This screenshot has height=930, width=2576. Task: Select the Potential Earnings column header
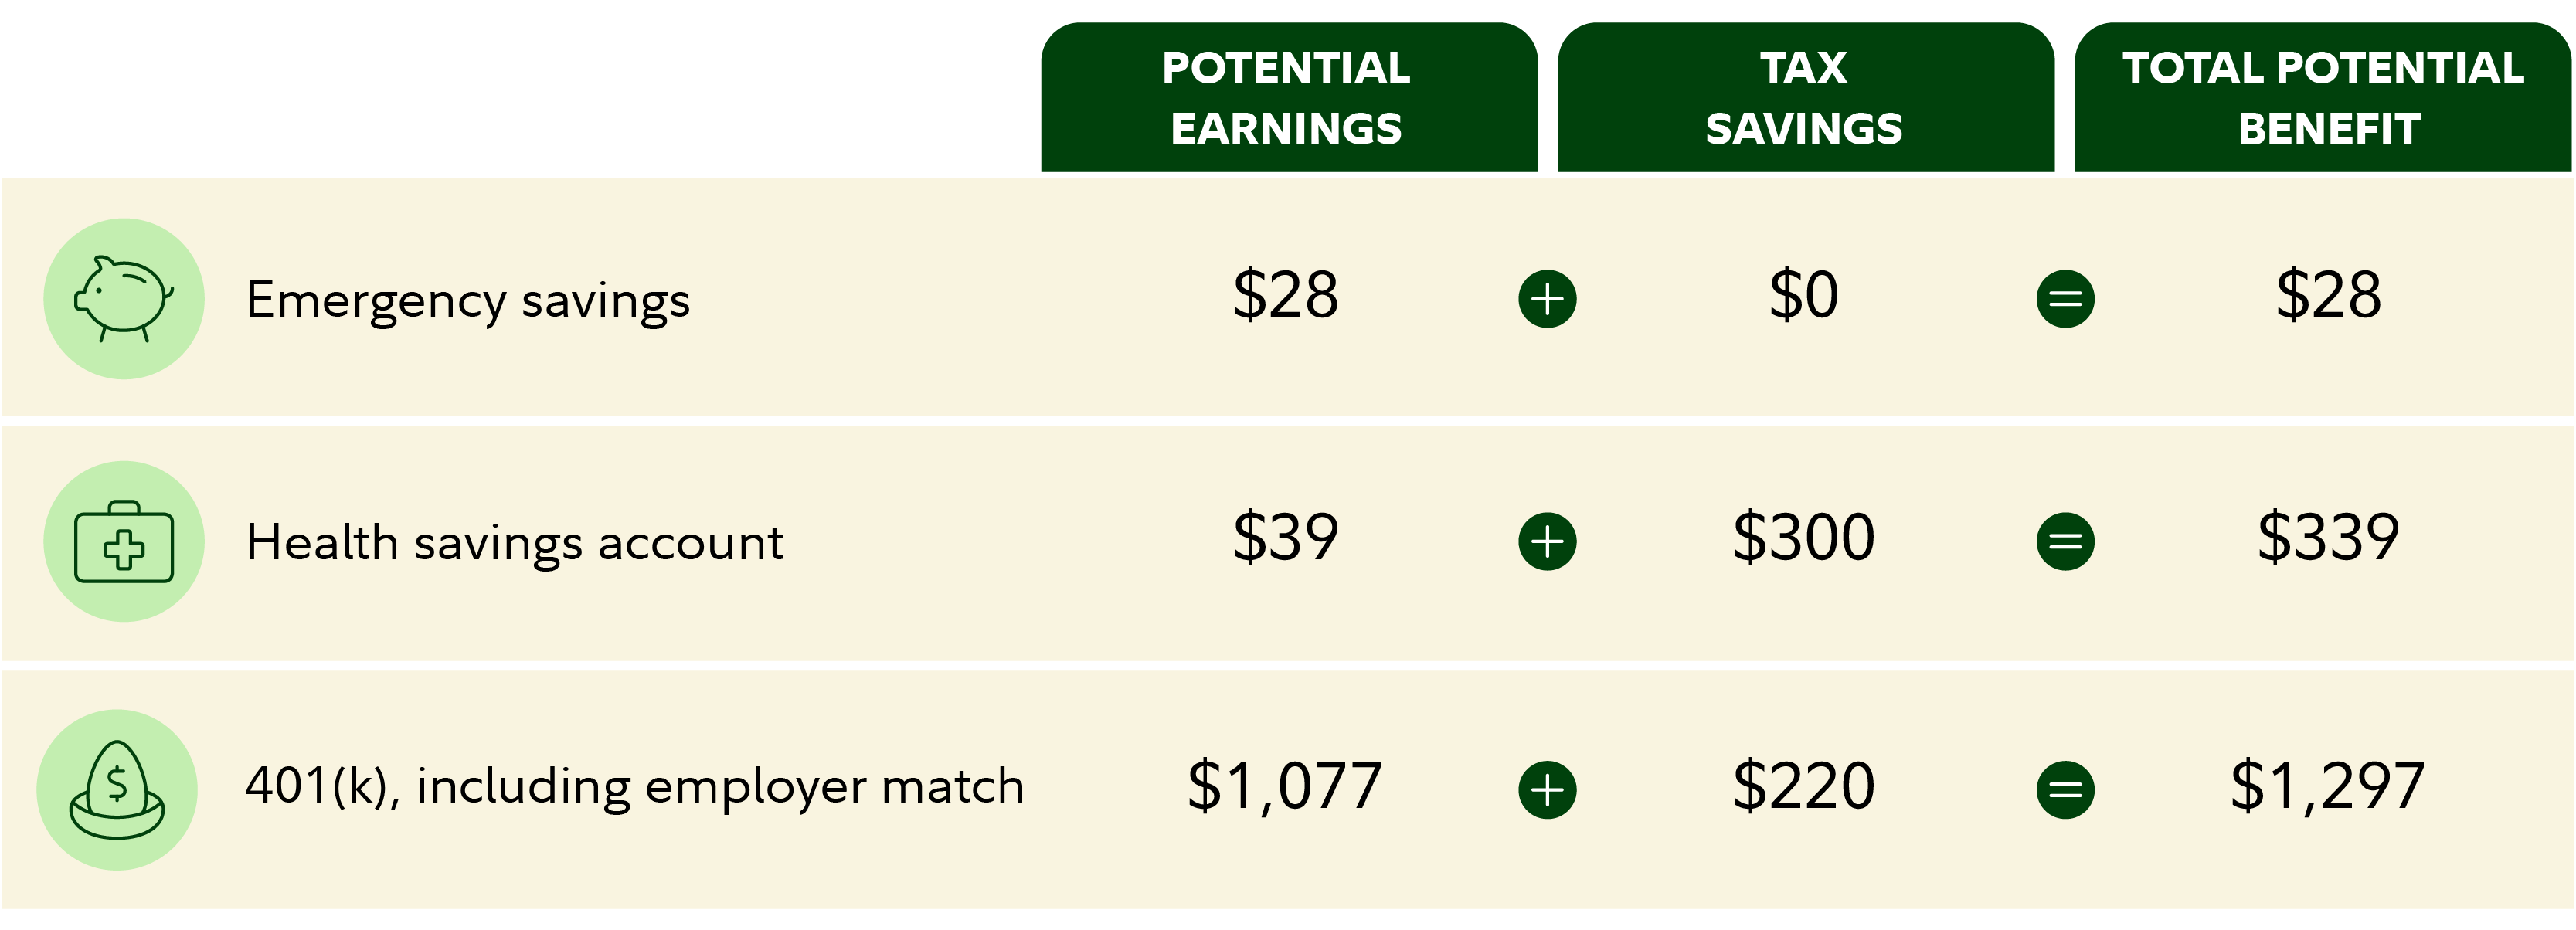tap(1288, 98)
